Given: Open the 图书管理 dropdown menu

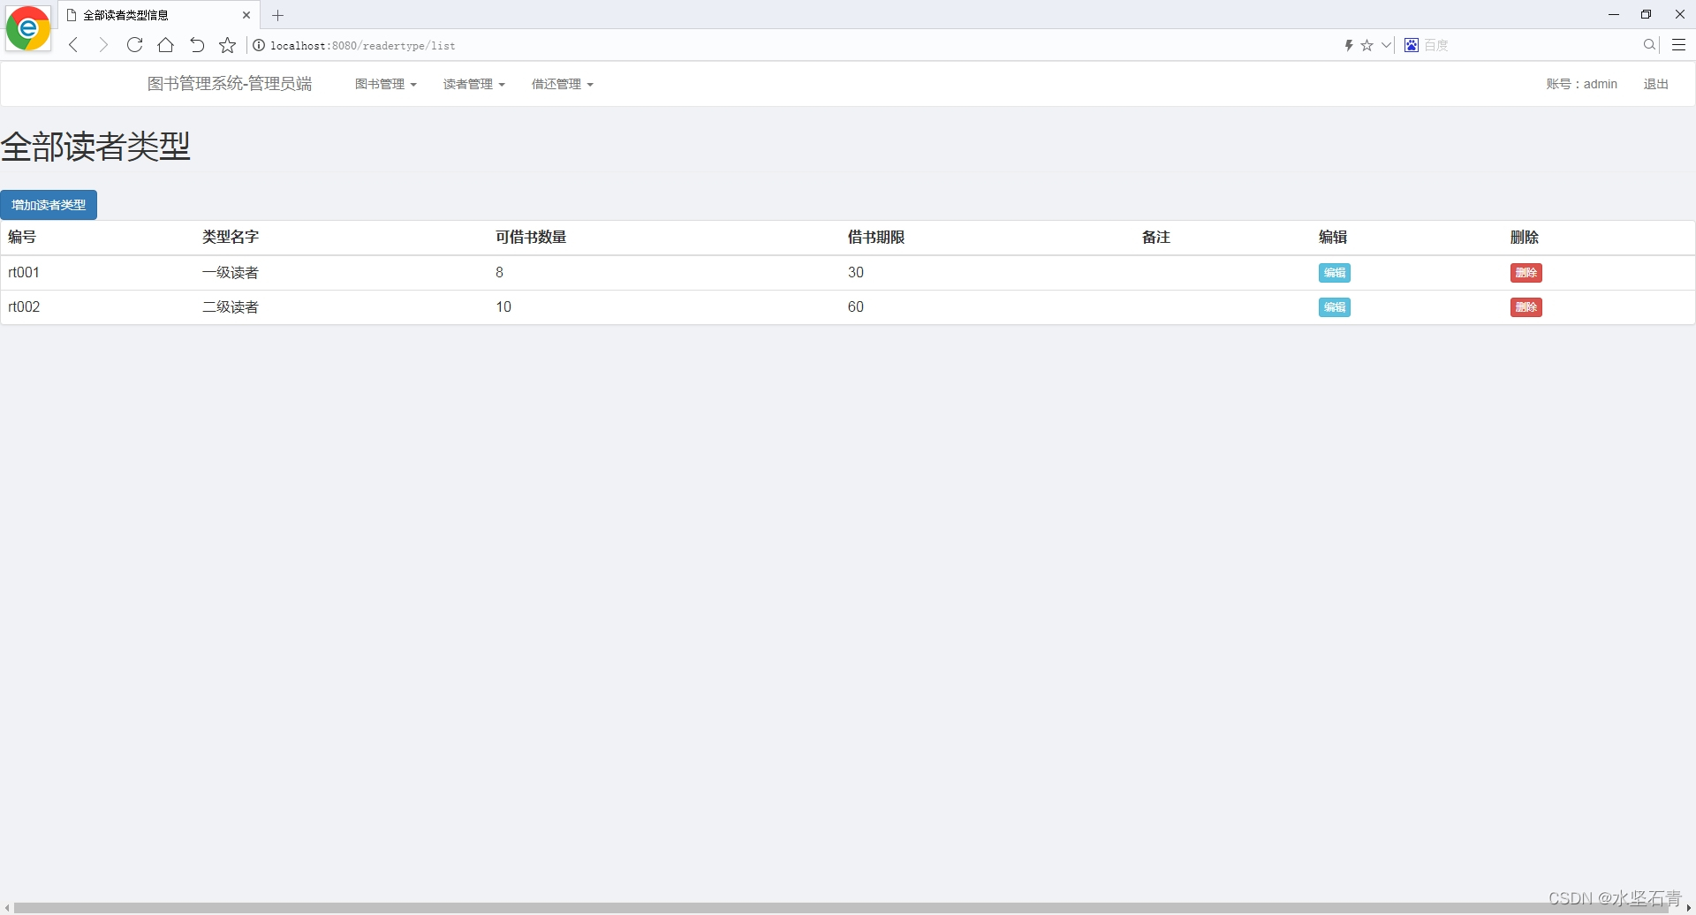Looking at the screenshot, I should tap(384, 83).
